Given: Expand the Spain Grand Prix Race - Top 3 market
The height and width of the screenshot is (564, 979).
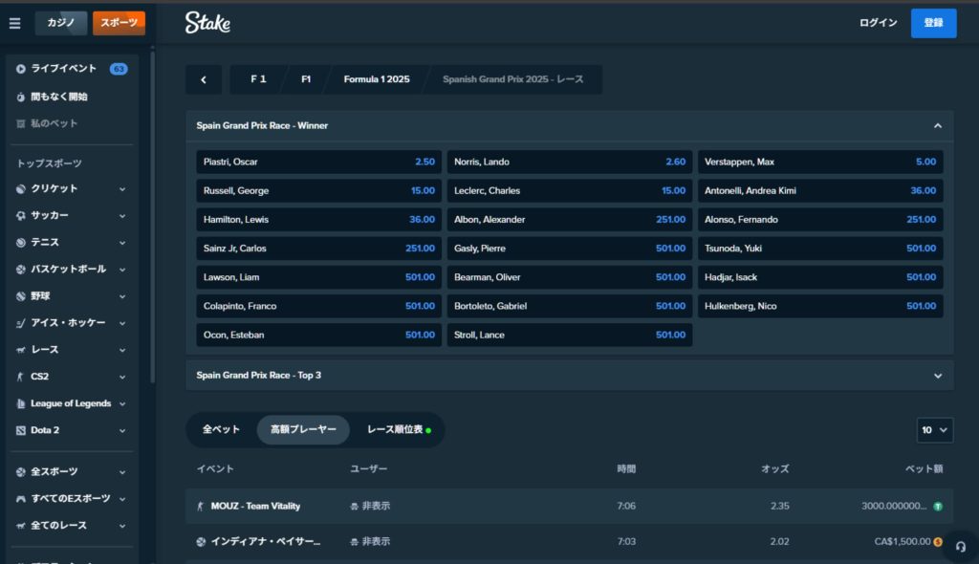Looking at the screenshot, I should click(x=938, y=376).
